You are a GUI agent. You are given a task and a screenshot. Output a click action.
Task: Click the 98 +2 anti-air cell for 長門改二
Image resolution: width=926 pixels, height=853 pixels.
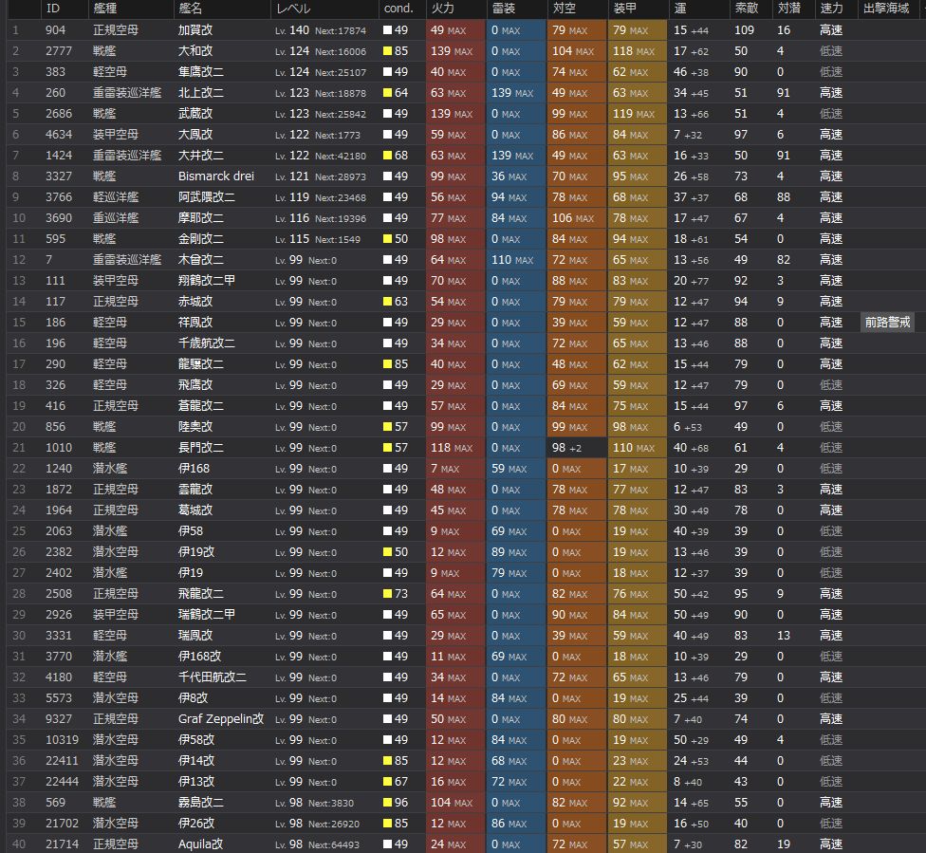pyautogui.click(x=577, y=448)
